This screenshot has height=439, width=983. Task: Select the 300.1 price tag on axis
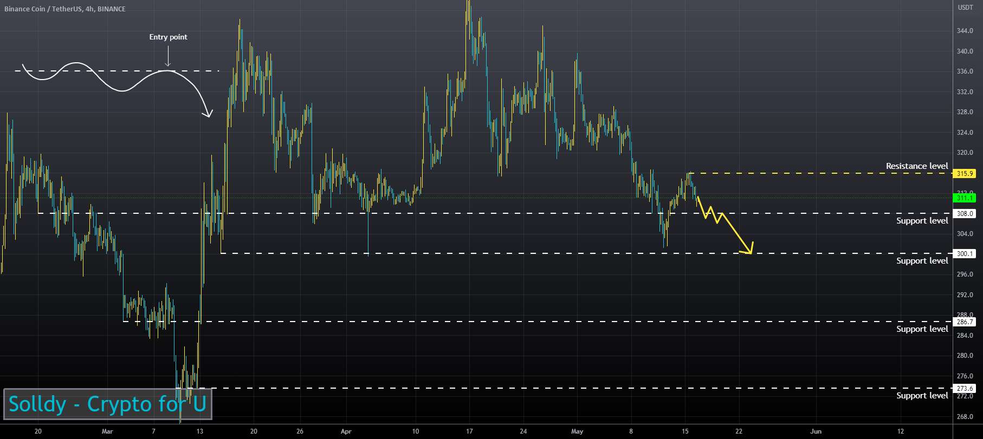965,253
